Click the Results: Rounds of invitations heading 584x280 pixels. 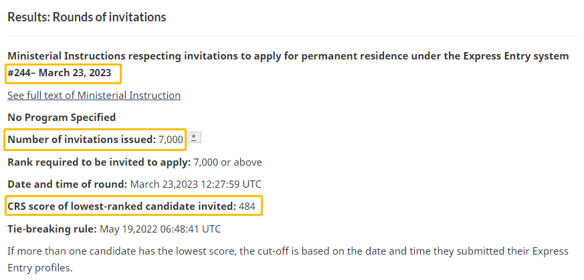87,17
